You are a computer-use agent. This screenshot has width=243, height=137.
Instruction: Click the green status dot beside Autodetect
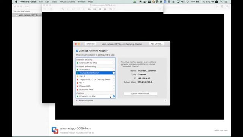tap(77, 70)
